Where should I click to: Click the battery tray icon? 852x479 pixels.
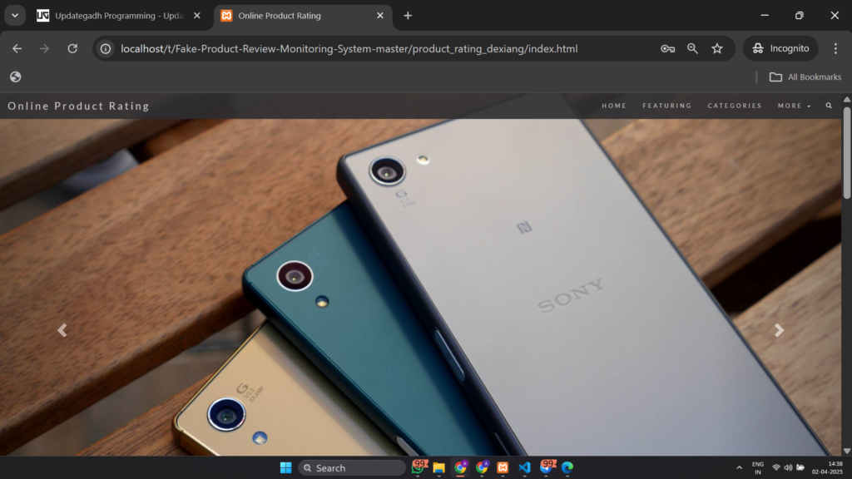[800, 467]
